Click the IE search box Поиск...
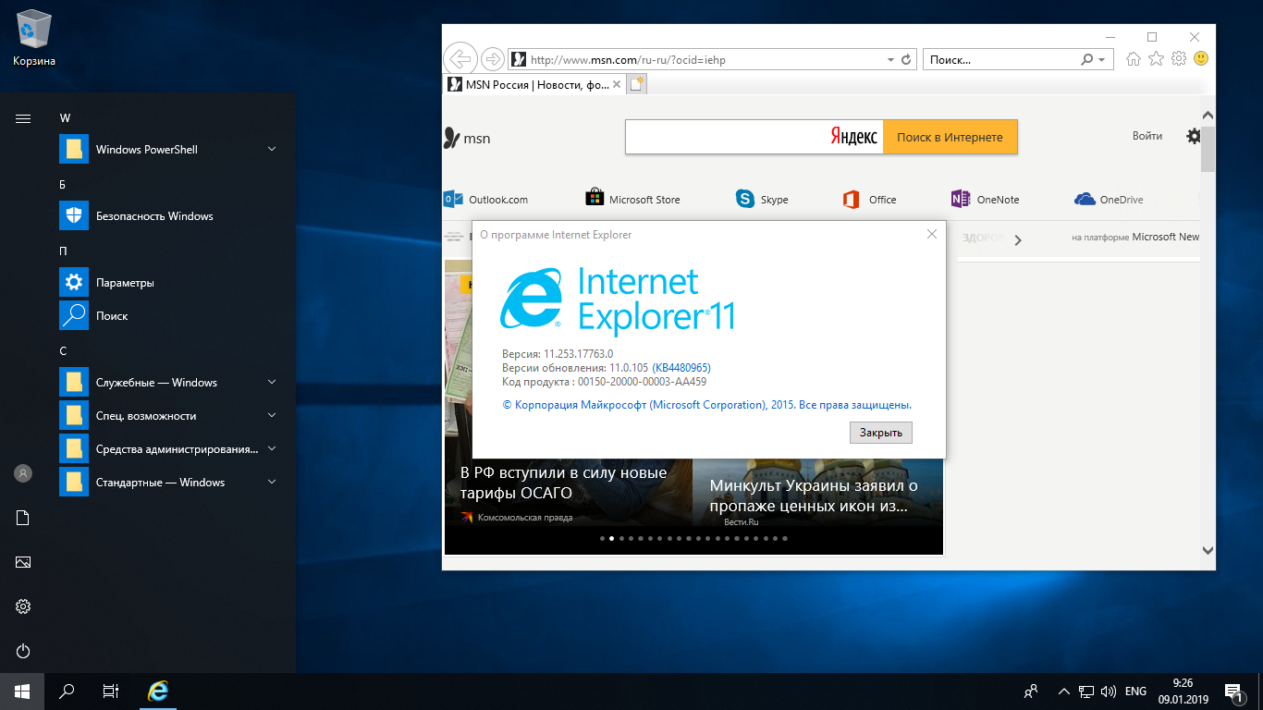The image size is (1263, 710). pos(1001,60)
